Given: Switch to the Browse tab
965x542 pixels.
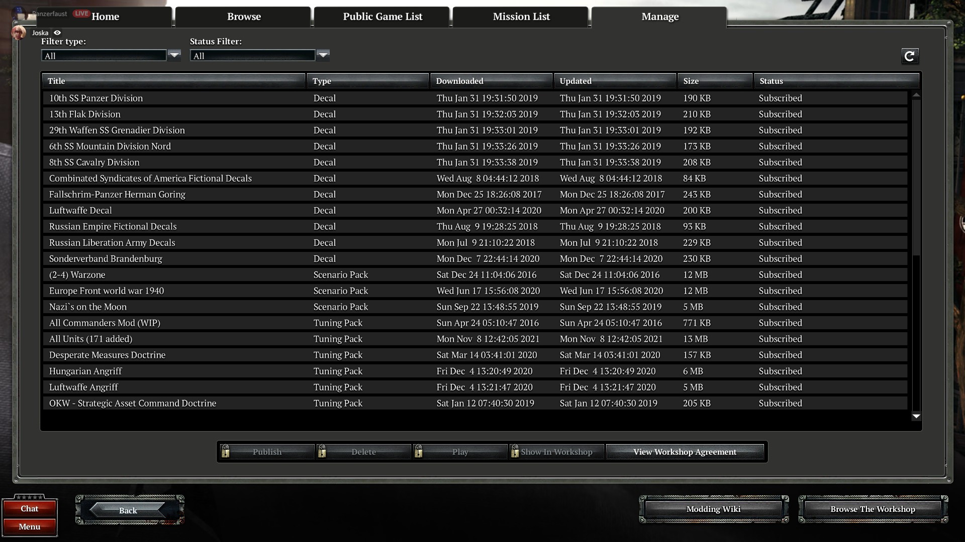Looking at the screenshot, I should click(x=244, y=17).
